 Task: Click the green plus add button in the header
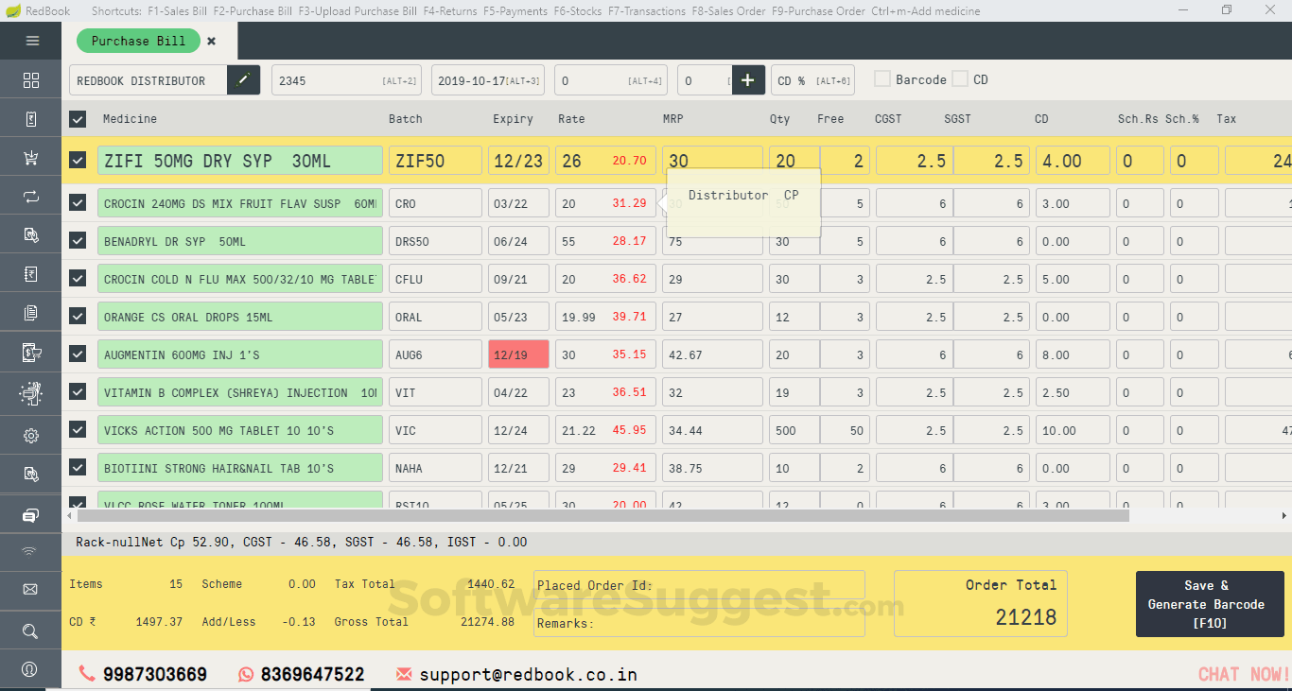click(x=748, y=79)
